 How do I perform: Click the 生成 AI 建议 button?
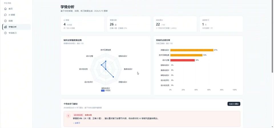(234, 104)
